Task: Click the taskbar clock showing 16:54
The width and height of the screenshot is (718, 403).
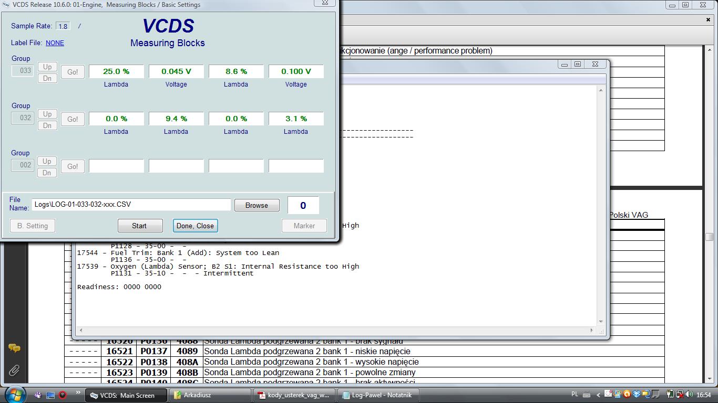Action: [x=703, y=395]
